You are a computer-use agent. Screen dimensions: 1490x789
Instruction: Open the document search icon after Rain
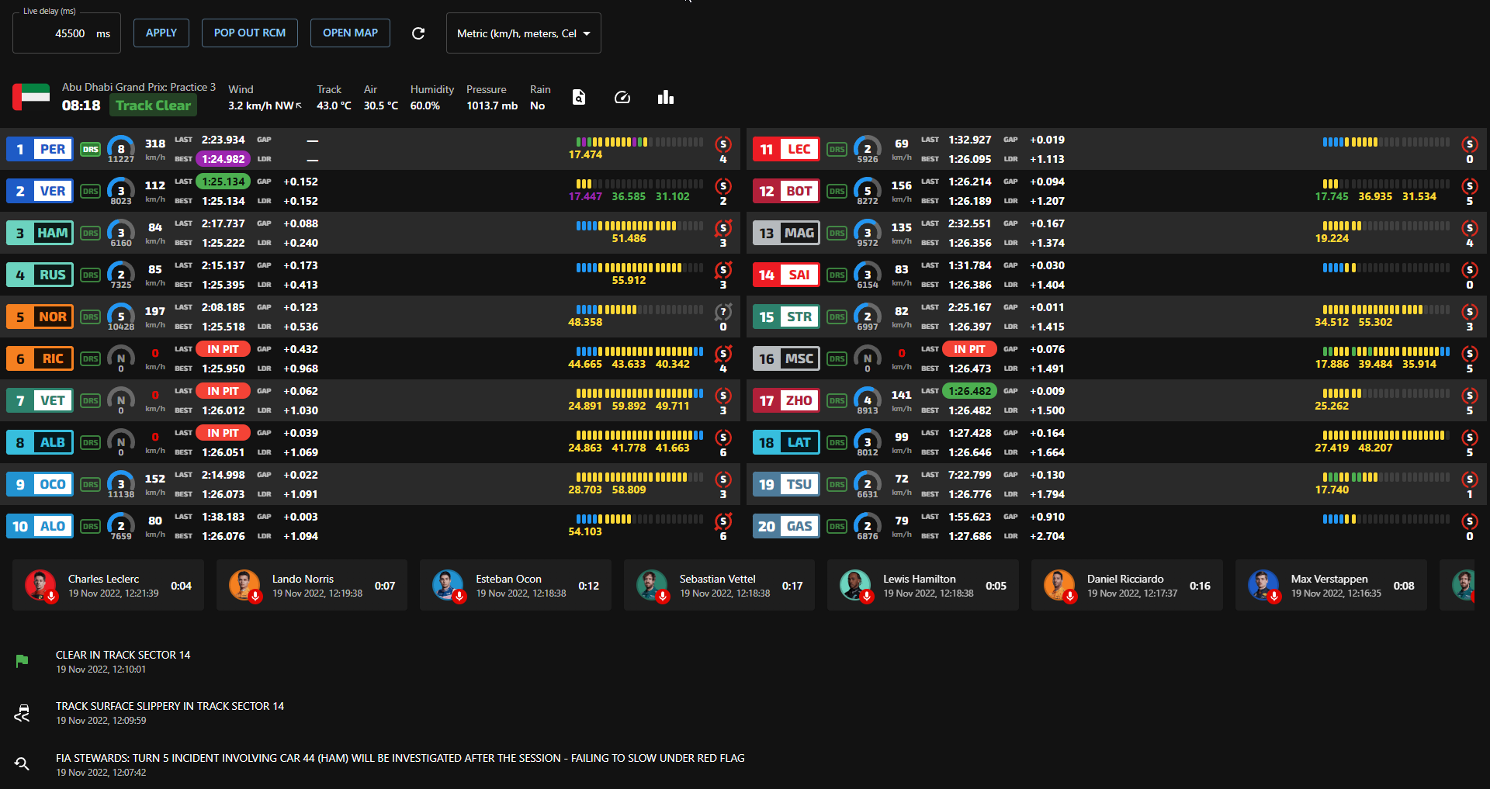579,97
